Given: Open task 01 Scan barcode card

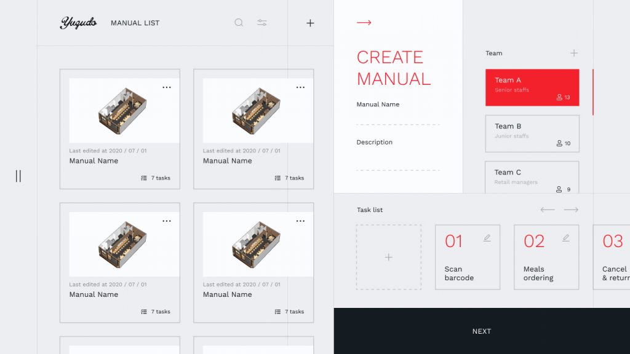Looking at the screenshot, I should point(468,257).
